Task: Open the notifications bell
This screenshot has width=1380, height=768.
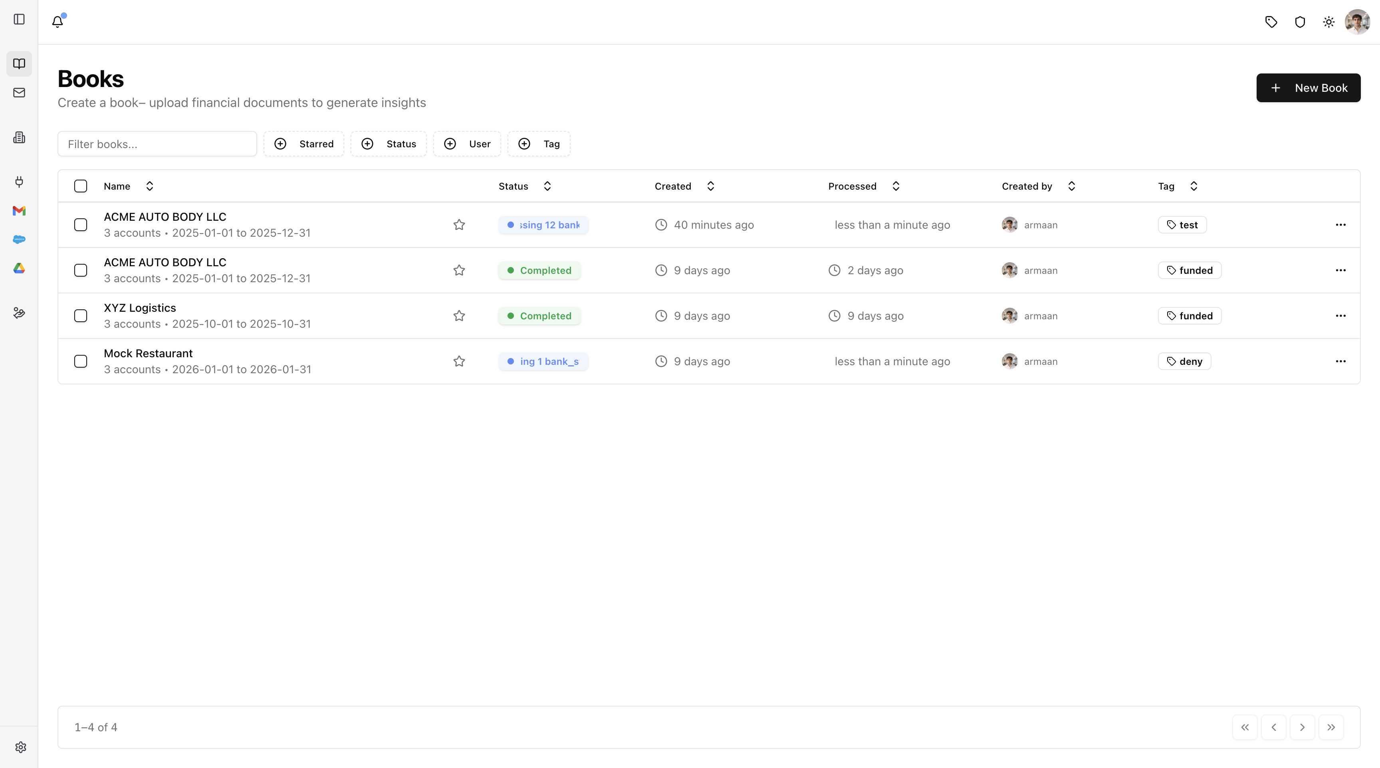Action: point(57,22)
